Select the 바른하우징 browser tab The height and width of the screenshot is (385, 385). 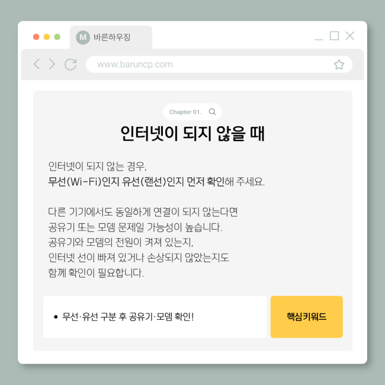(111, 37)
